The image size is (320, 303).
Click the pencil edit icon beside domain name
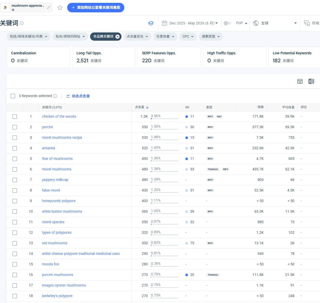pos(49,7)
